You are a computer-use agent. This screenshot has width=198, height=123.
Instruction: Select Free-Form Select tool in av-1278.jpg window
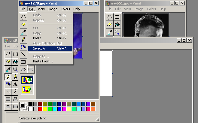tap(23, 17)
